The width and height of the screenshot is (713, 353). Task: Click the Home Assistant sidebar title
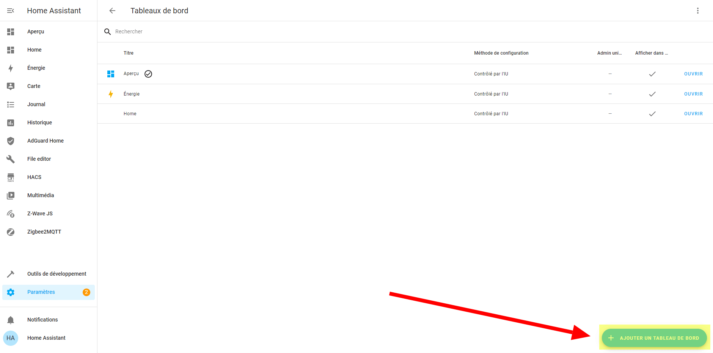click(x=54, y=11)
